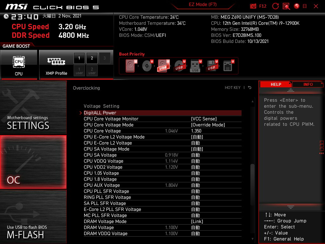The width and height of the screenshot is (325, 244).
Task: Click the scrollbar up arrow of the settings list
Action: click(252, 101)
